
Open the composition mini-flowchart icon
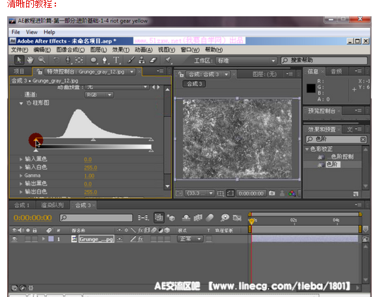click(143, 218)
